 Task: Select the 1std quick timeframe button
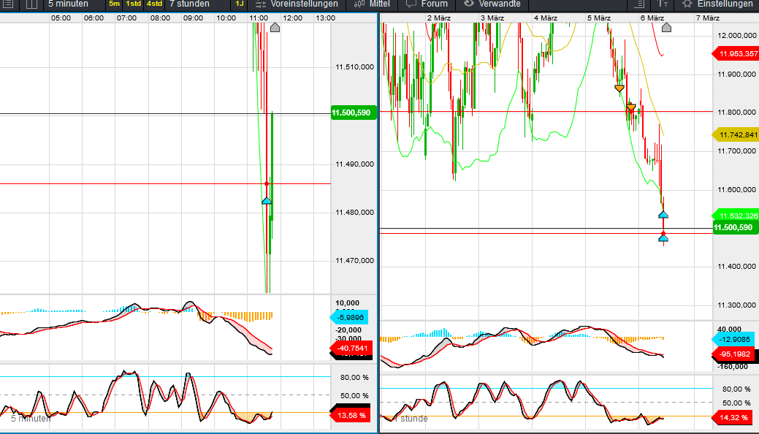point(133,4)
